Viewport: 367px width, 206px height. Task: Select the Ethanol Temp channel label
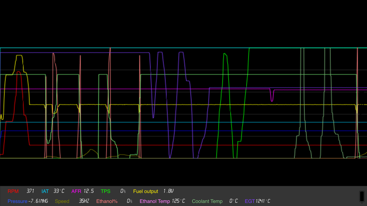pos(155,201)
